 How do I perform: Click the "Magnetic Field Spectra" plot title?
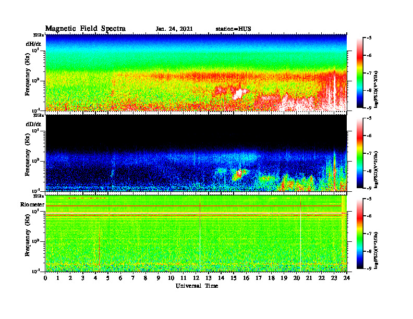tap(86, 29)
